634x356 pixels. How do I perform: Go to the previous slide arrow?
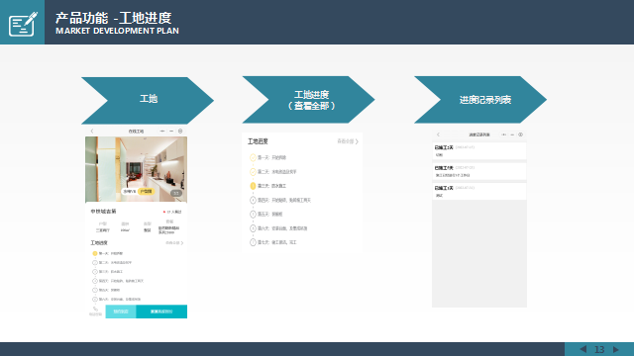583,349
